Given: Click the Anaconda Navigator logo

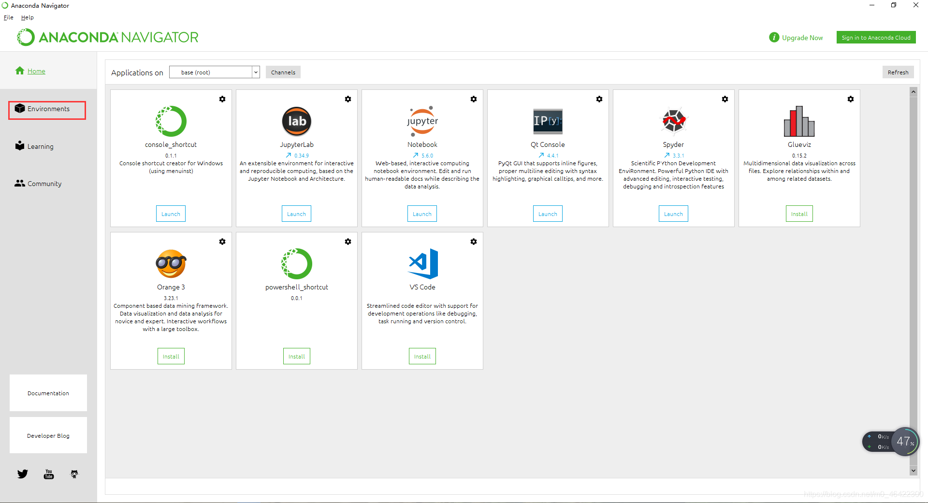Looking at the screenshot, I should 108,37.
